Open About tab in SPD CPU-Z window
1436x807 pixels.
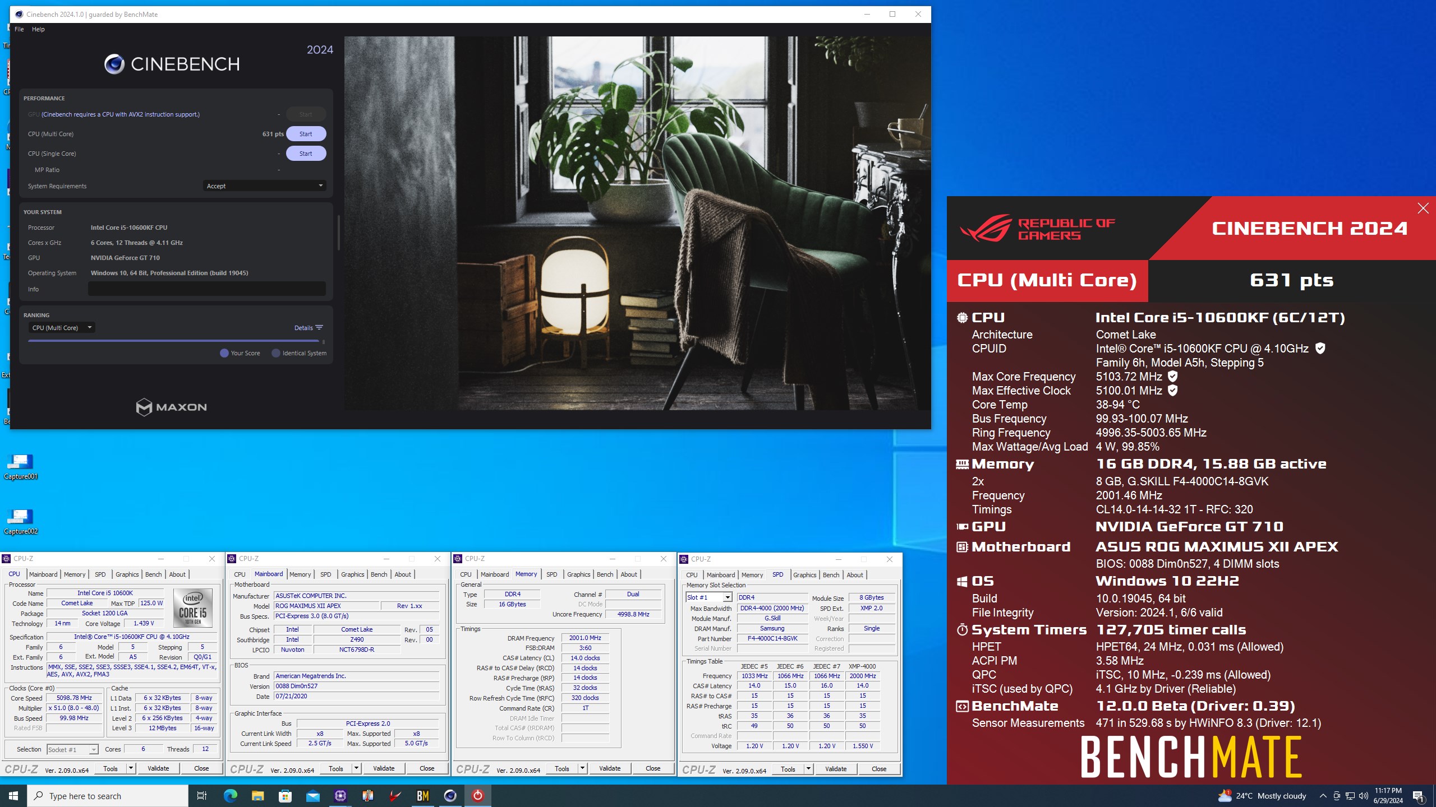click(855, 575)
